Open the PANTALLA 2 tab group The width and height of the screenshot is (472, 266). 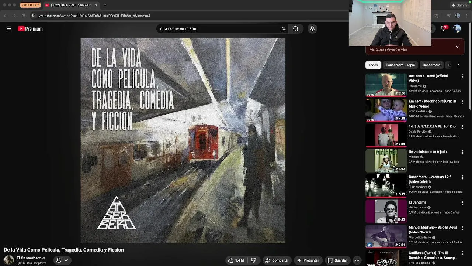(30, 5)
